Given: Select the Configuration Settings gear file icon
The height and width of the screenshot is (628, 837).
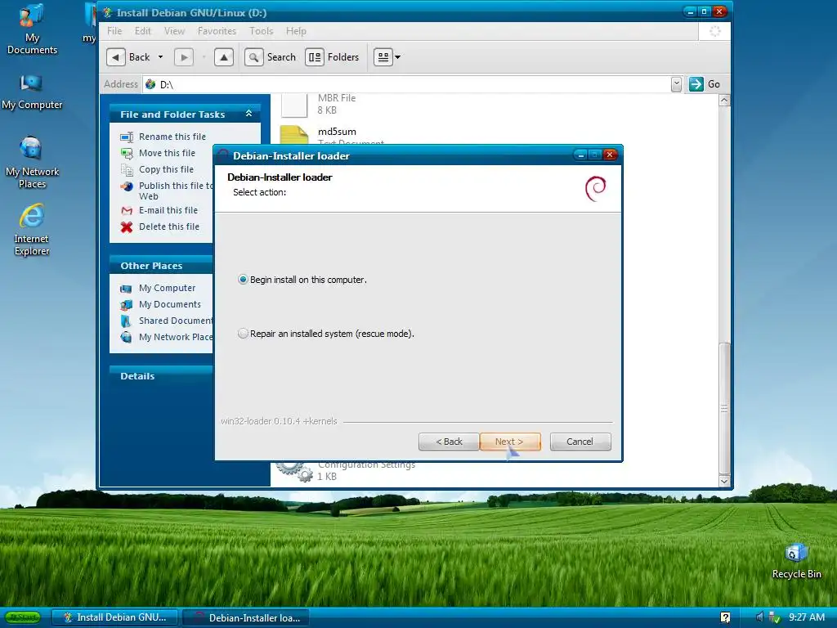Looking at the screenshot, I should pos(295,472).
